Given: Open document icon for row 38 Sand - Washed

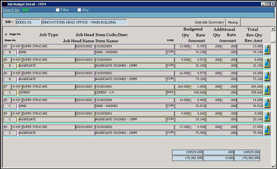Looking at the screenshot, I should point(267,103).
